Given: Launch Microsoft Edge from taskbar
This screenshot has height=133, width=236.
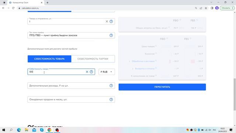Looking at the screenshot, I should click(19, 130).
